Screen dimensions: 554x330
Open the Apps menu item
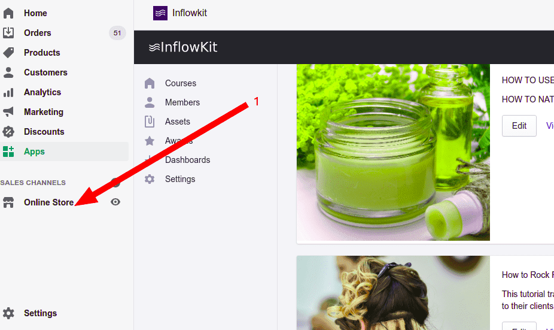pos(34,152)
